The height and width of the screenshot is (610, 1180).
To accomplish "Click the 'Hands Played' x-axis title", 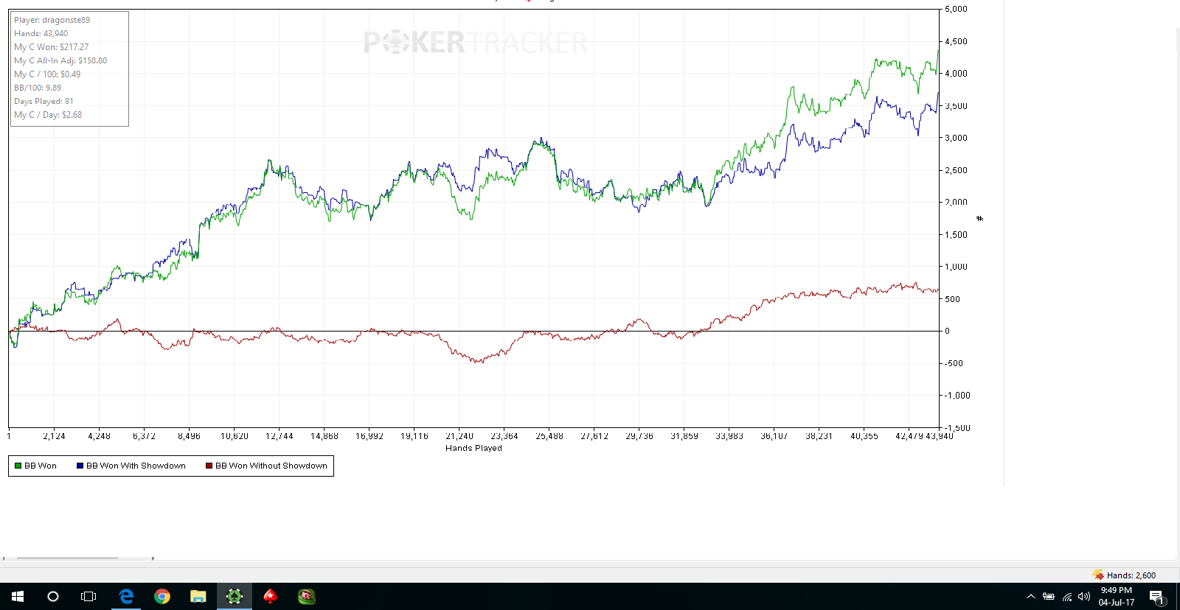I will [473, 448].
